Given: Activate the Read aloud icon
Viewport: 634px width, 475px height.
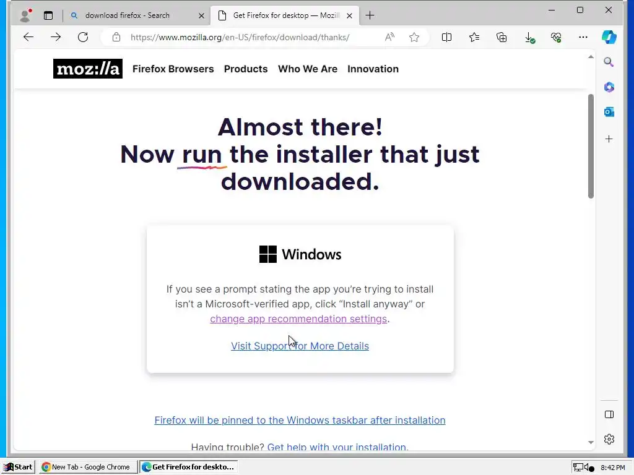Looking at the screenshot, I should pyautogui.click(x=390, y=37).
